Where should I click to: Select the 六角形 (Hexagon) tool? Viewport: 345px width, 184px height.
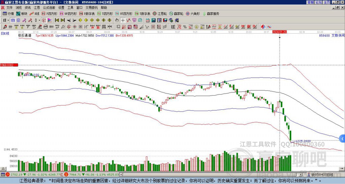(x=193, y=14)
